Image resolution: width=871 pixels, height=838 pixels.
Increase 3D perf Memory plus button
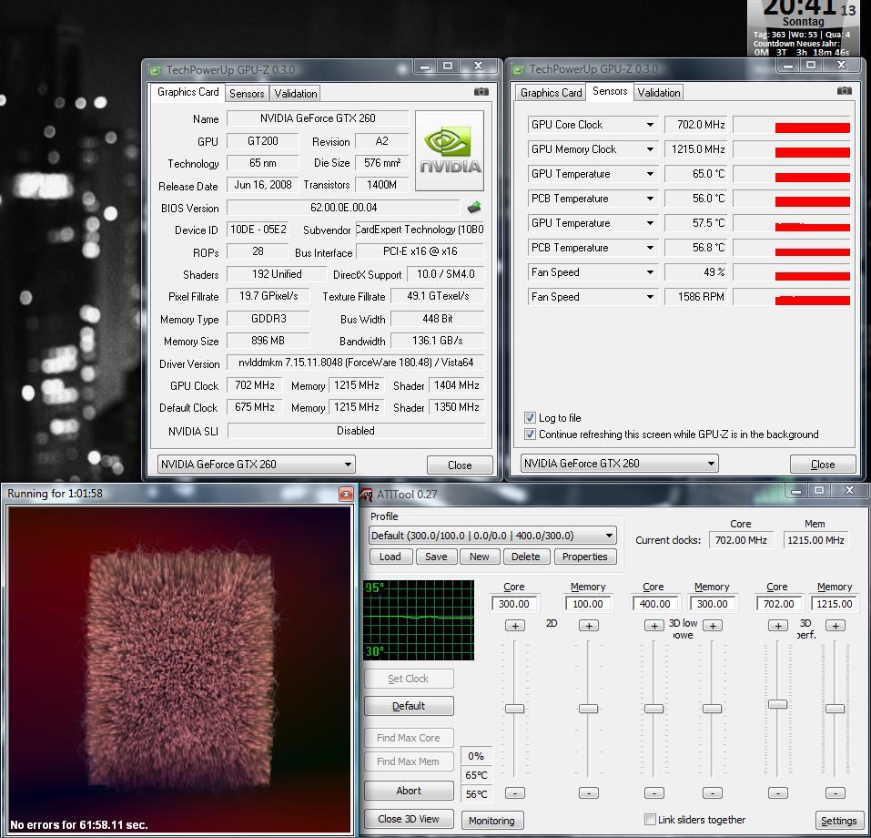pyautogui.click(x=836, y=626)
